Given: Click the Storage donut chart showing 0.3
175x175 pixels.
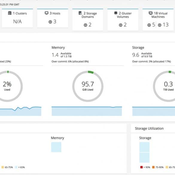Looking at the screenshot, I should pyautogui.click(x=164, y=86).
